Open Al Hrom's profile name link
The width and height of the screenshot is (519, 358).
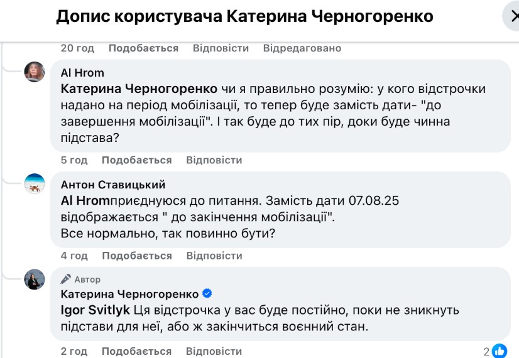pyautogui.click(x=82, y=73)
